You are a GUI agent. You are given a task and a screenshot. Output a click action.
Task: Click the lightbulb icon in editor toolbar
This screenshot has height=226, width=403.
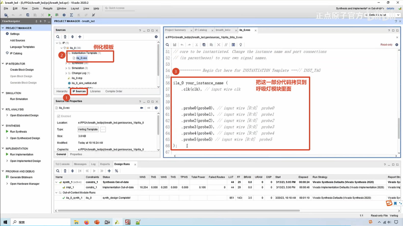tap(241, 45)
